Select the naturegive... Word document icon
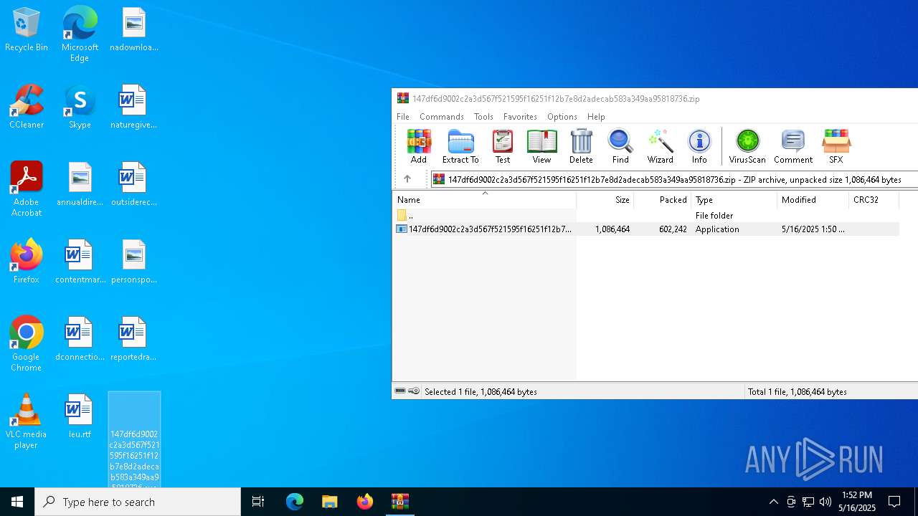This screenshot has height=516, width=918. [133, 107]
